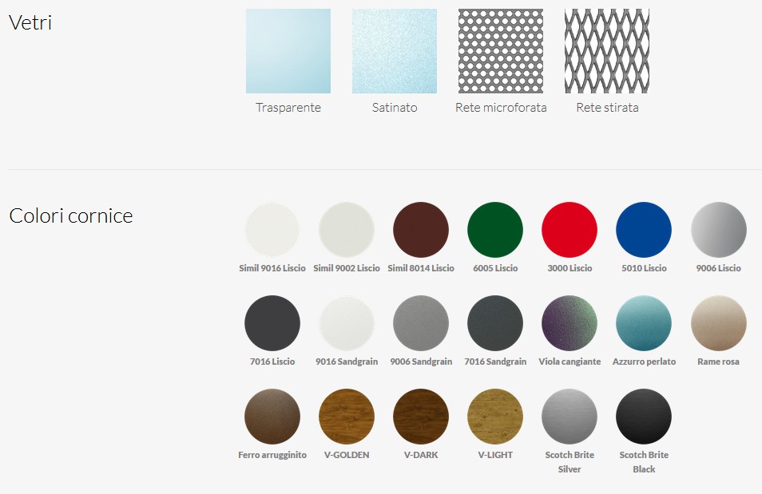Image resolution: width=762 pixels, height=494 pixels.
Task: Choose the 7016 Sandgrain anthracite swatch
Action: point(495,323)
